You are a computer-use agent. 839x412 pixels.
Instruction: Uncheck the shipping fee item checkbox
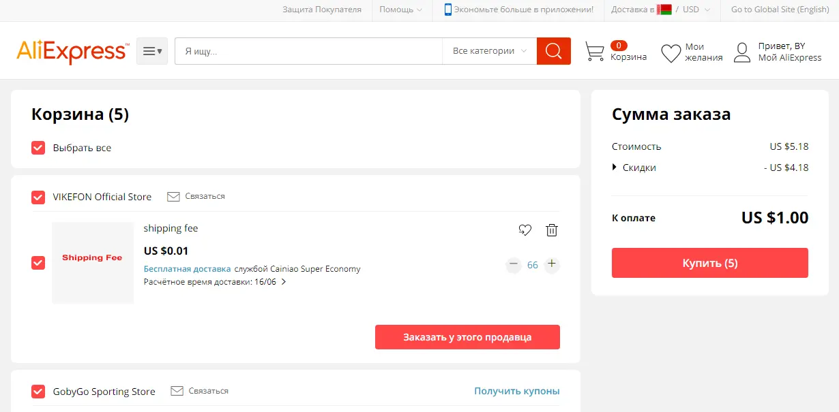pos(38,262)
